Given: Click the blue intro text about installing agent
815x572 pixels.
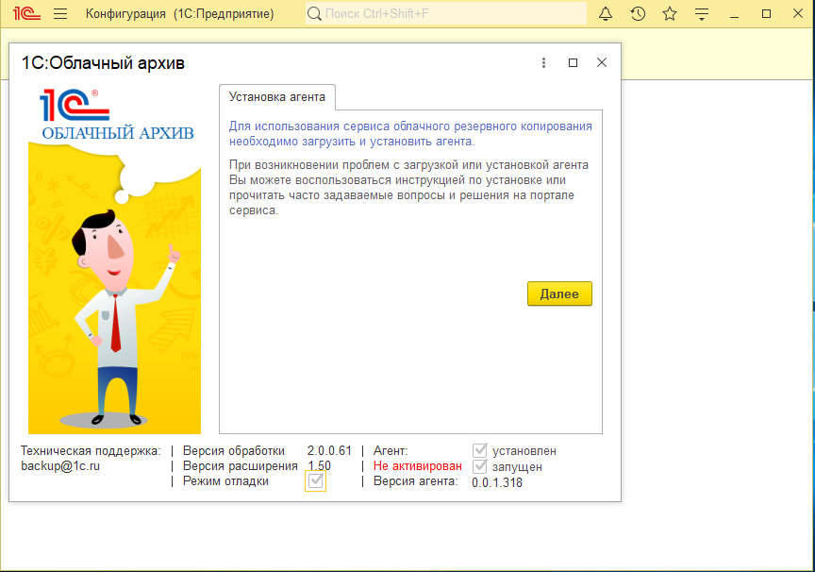Looking at the screenshot, I should (x=410, y=134).
